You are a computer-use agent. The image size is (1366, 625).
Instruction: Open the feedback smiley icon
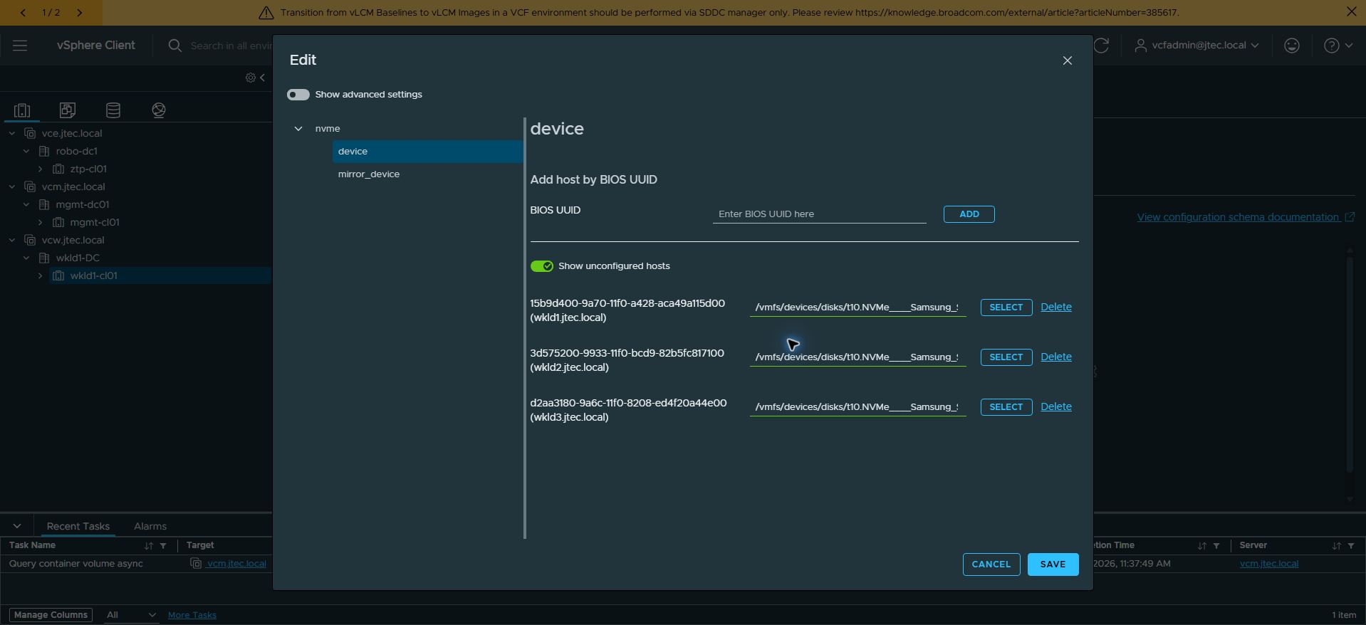(x=1292, y=46)
